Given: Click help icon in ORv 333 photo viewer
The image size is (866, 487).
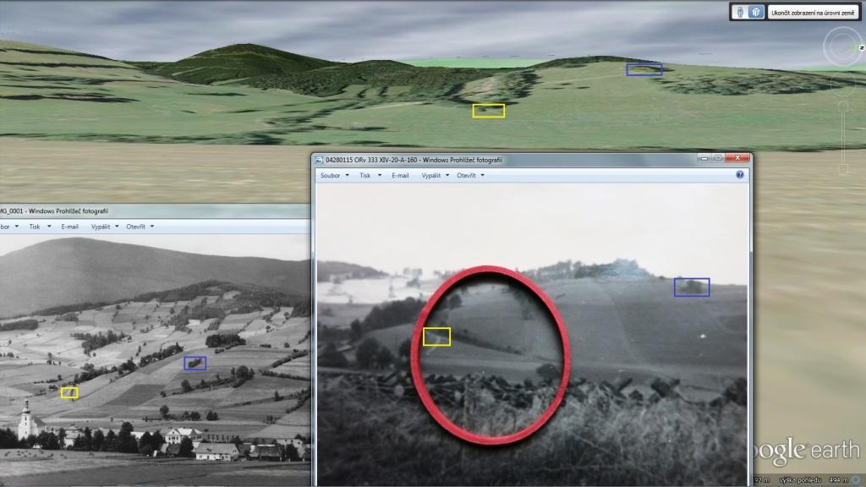Looking at the screenshot, I should 740,175.
